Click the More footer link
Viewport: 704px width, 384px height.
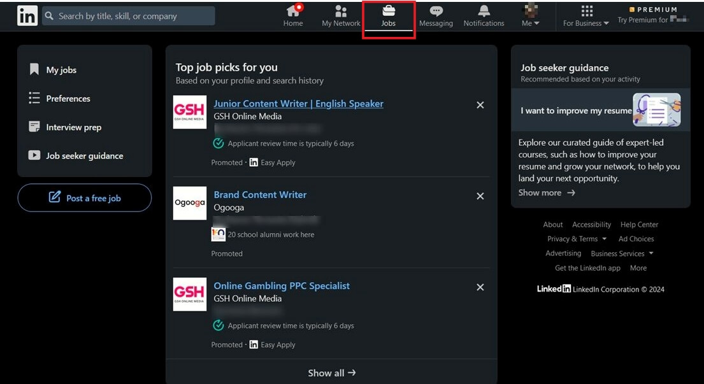(x=638, y=268)
